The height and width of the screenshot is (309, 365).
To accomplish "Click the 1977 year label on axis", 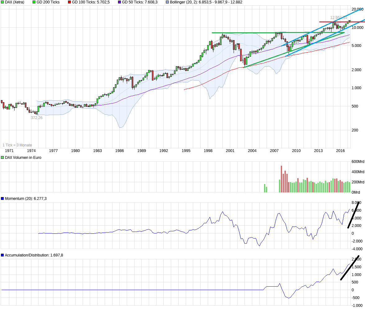I will [x=53, y=150].
